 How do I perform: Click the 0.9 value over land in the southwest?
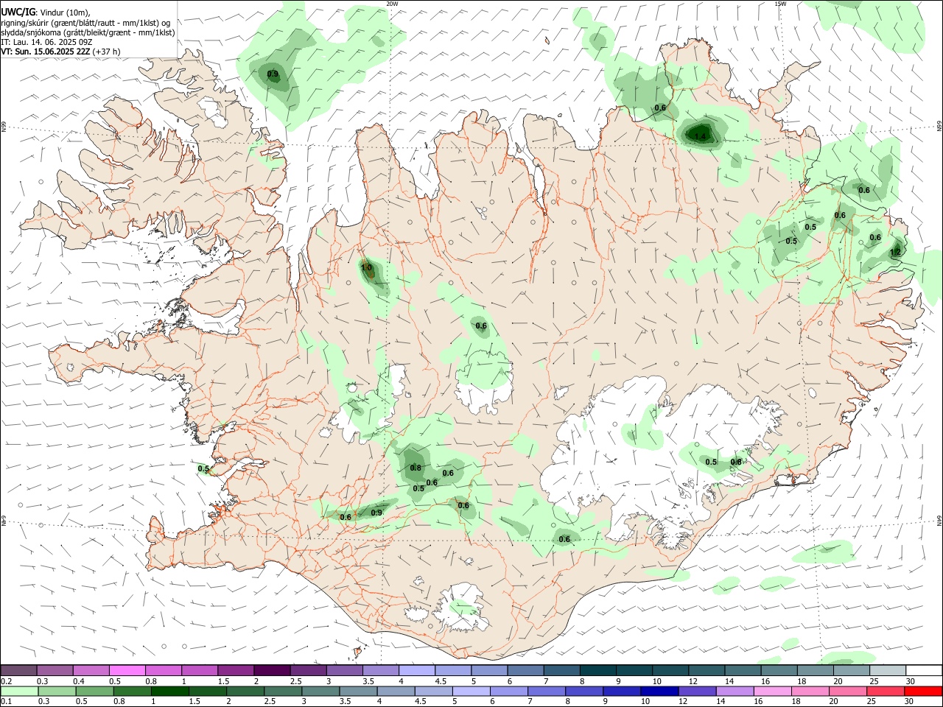pos(376,513)
